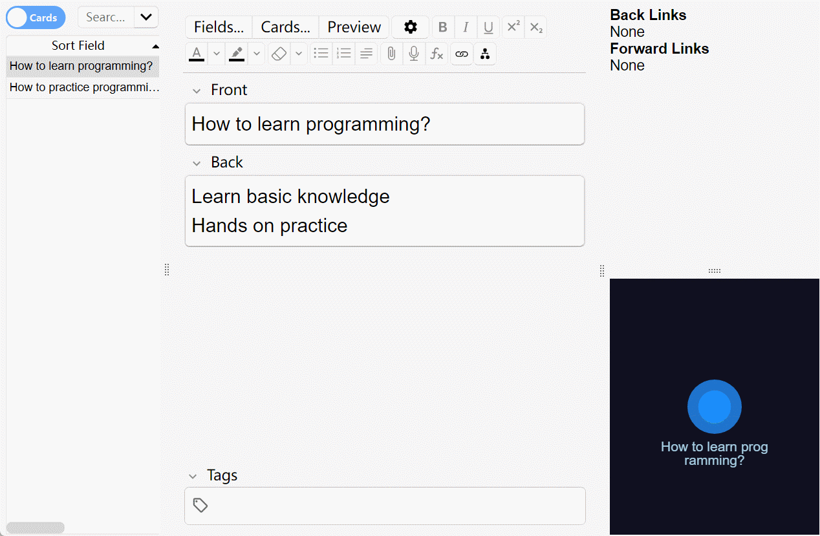Apply subscript formatting

535,27
